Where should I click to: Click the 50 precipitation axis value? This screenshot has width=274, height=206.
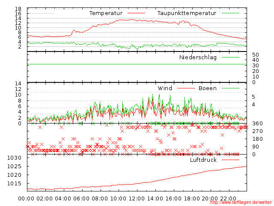tap(256, 55)
